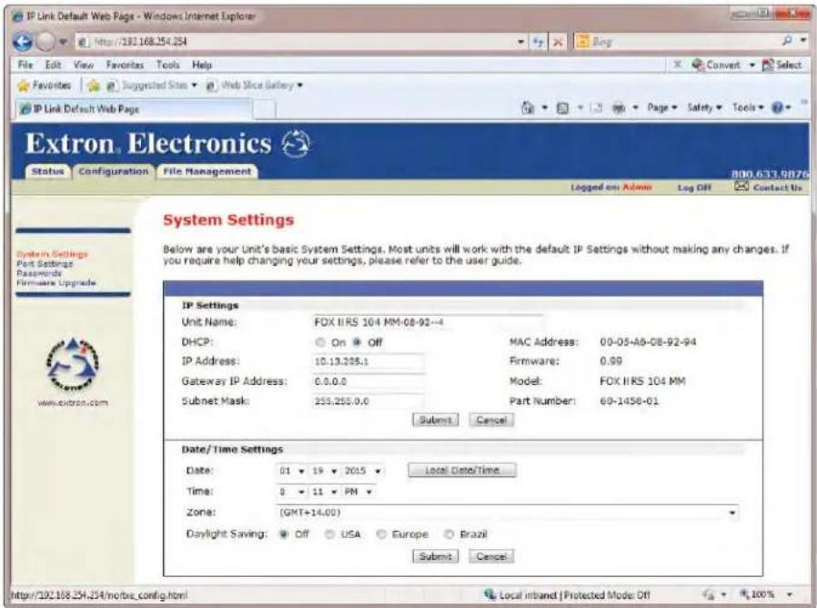Click the Local intranet zone status icon
This screenshot has width=817, height=608.
tap(489, 594)
